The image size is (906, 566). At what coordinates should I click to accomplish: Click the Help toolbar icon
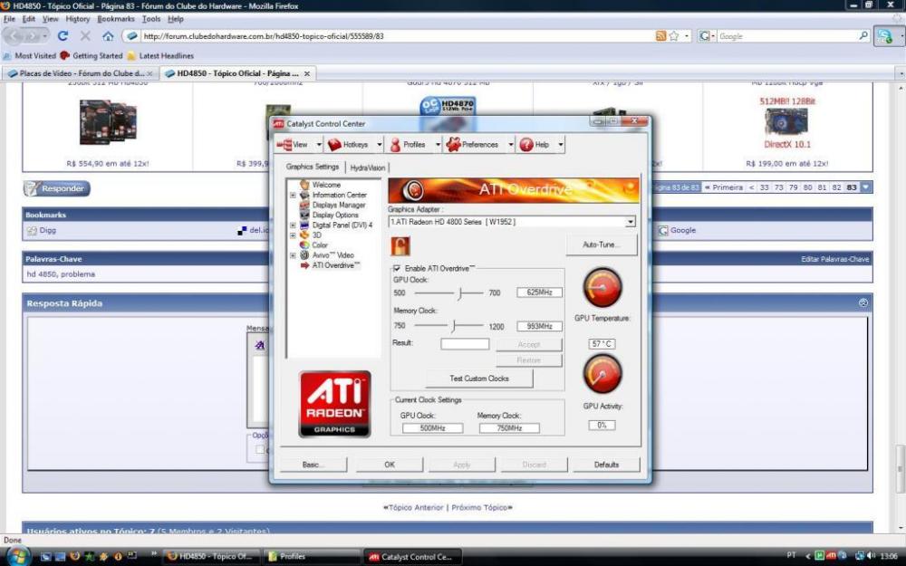pyautogui.click(x=526, y=145)
